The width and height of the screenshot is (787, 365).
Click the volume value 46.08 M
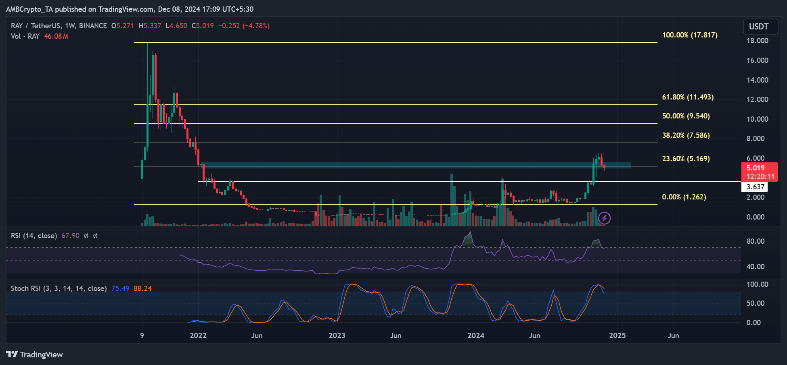56,36
